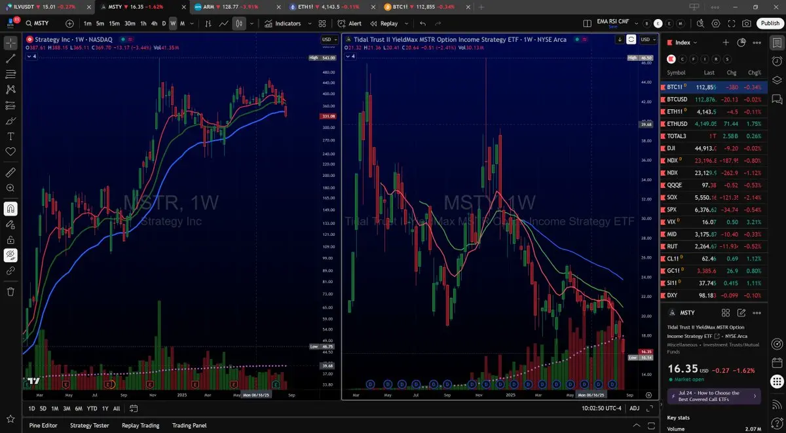The width and height of the screenshot is (786, 433).
Task: Open the time interval dropdown arrow
Action: pyautogui.click(x=192, y=23)
